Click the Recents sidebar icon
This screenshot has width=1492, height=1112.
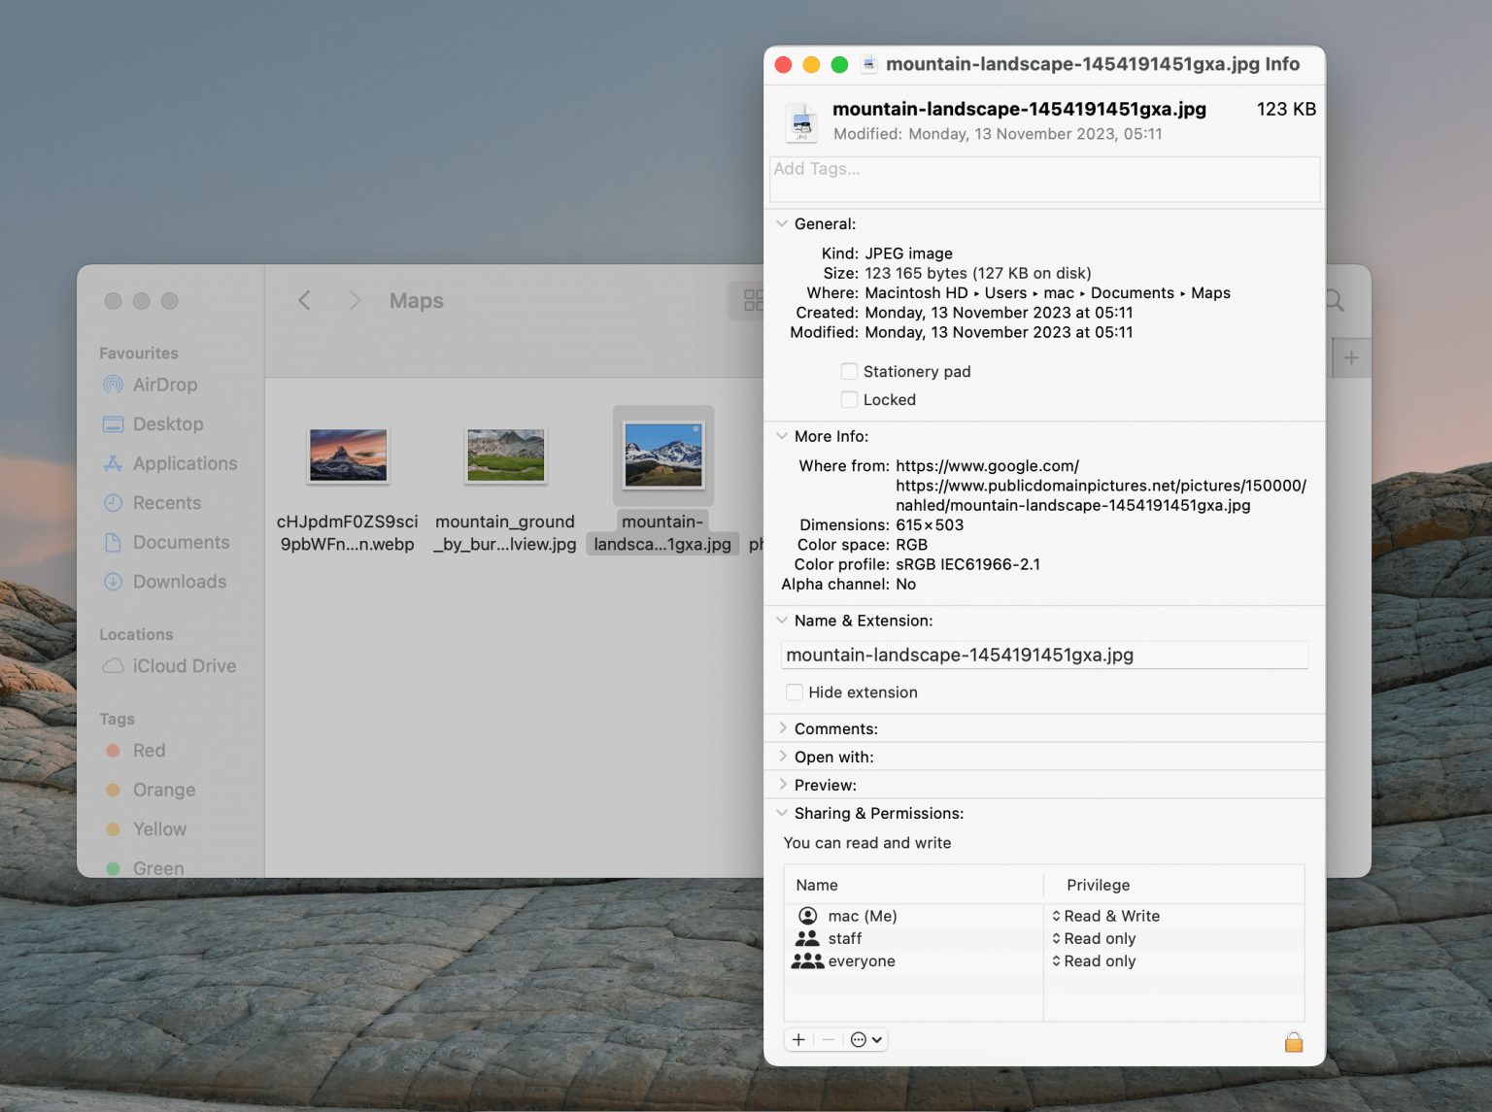pyautogui.click(x=115, y=503)
